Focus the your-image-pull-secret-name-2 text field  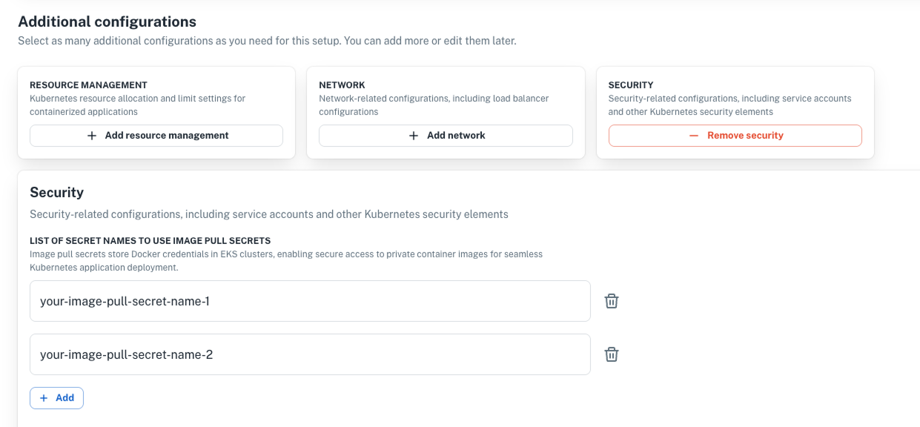point(310,354)
